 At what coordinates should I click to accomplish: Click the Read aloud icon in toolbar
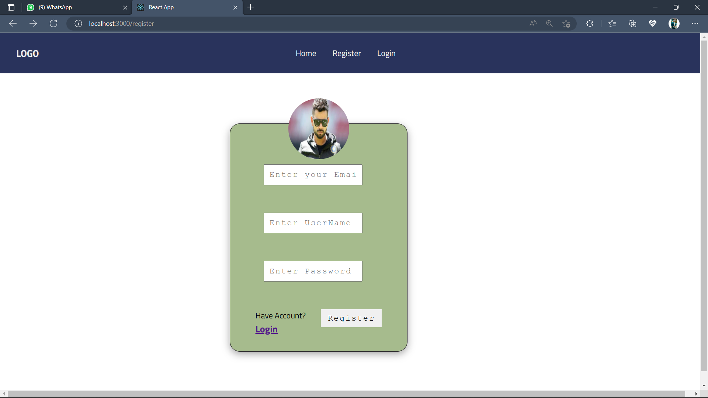tap(533, 23)
